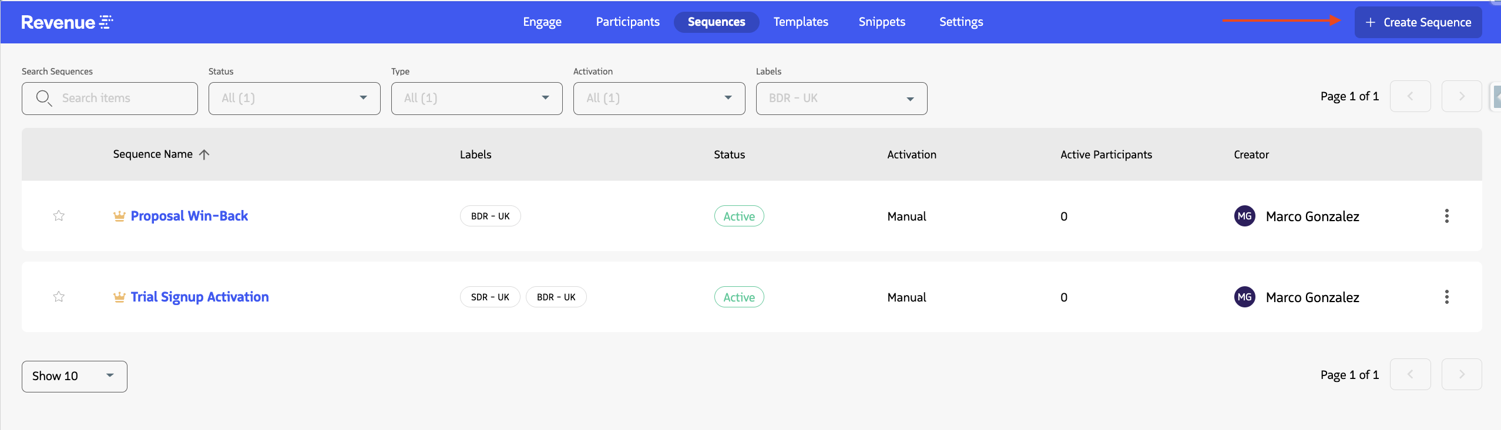The width and height of the screenshot is (1501, 430).
Task: Click the Active Participants column header
Action: click(1106, 154)
